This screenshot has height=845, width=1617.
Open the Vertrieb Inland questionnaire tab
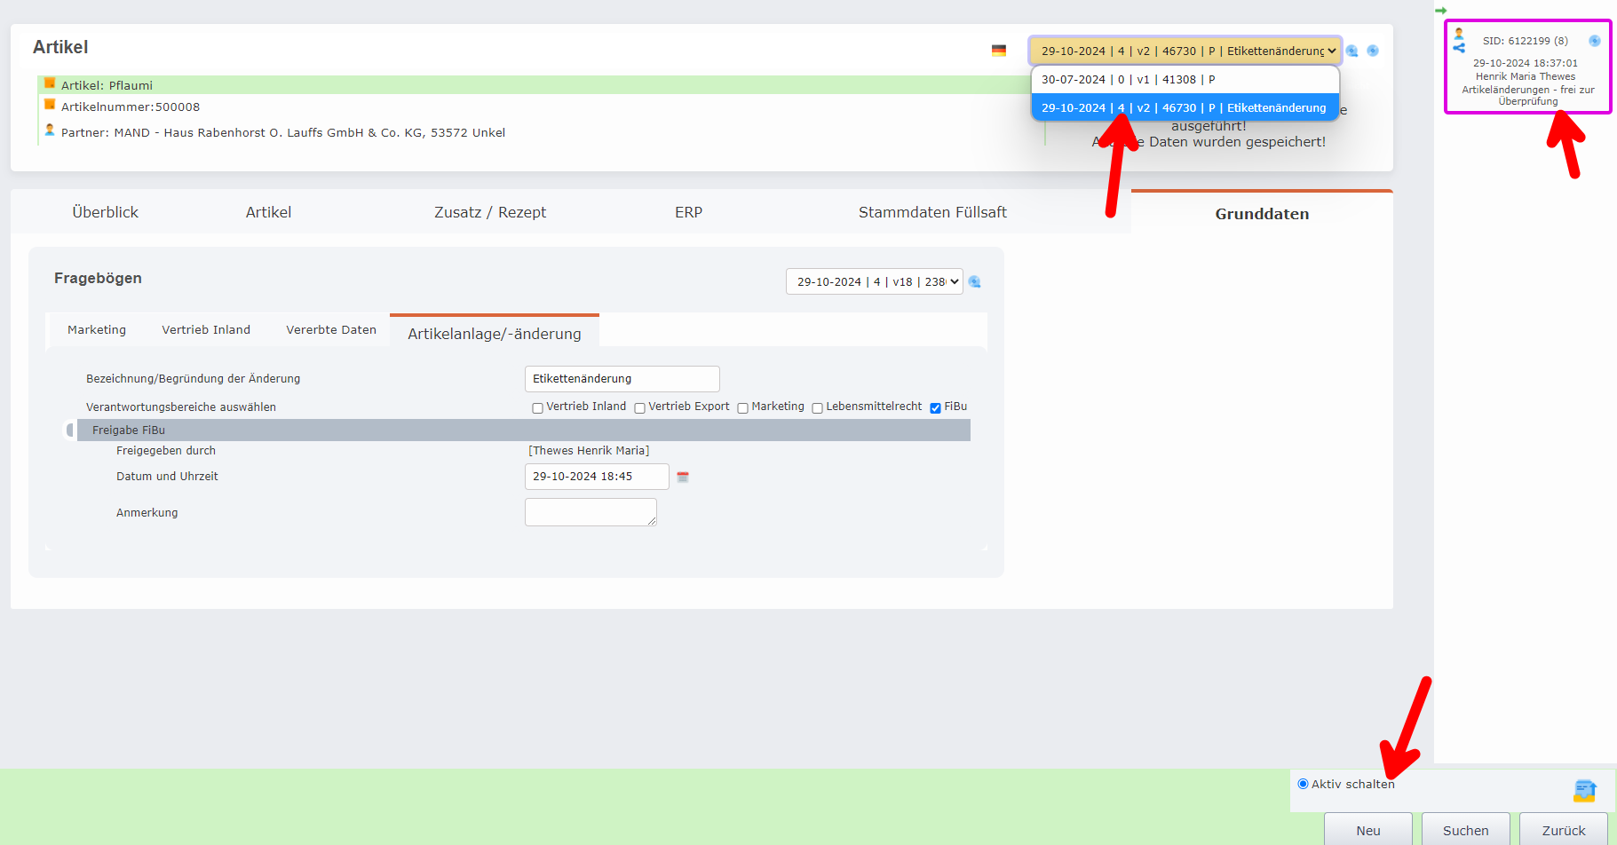click(205, 329)
